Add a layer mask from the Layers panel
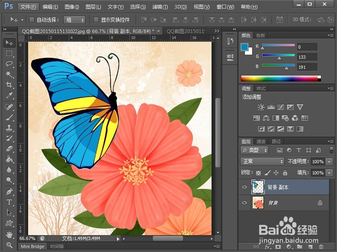 tap(278, 246)
